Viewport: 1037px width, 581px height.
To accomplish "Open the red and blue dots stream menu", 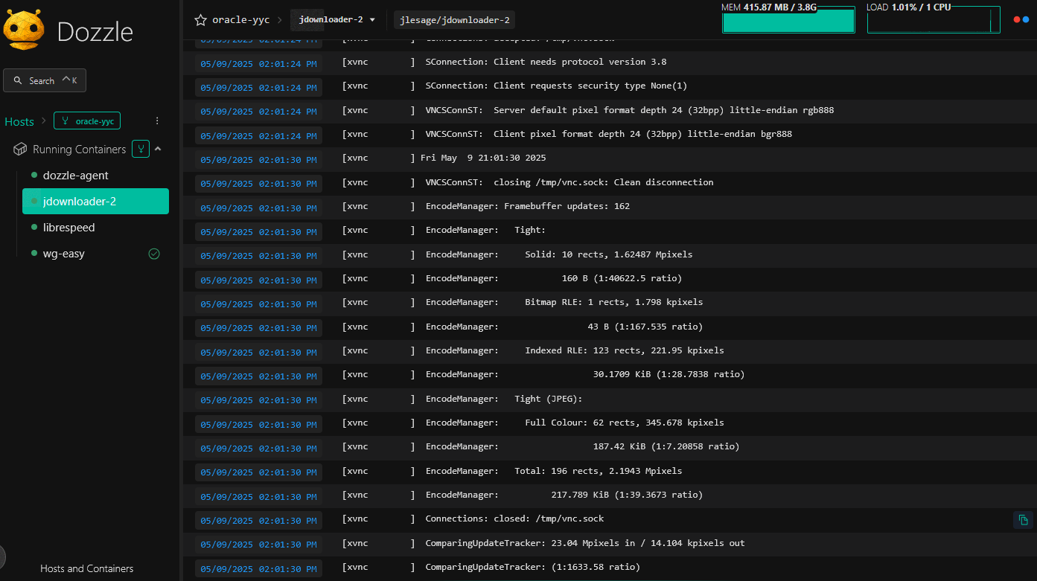I will pyautogui.click(x=1021, y=20).
